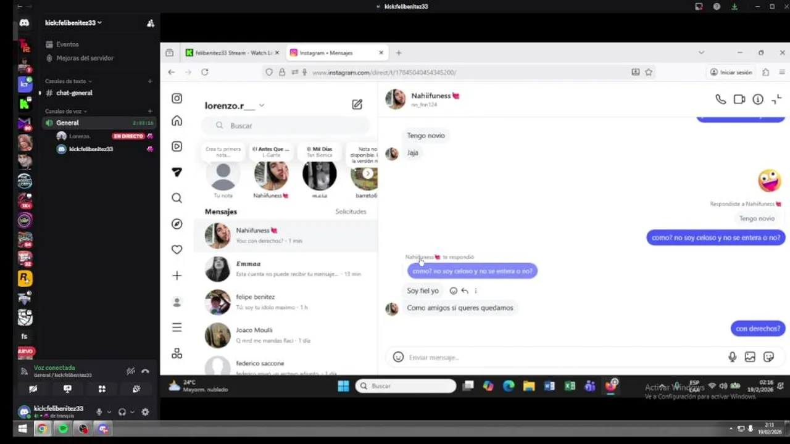Open microphone input options arrow in Discord
790x444 pixels.
coord(109,412)
